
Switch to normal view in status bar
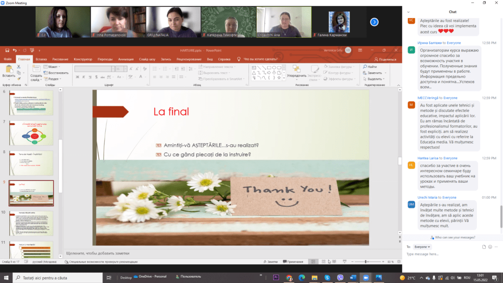tap(313, 261)
